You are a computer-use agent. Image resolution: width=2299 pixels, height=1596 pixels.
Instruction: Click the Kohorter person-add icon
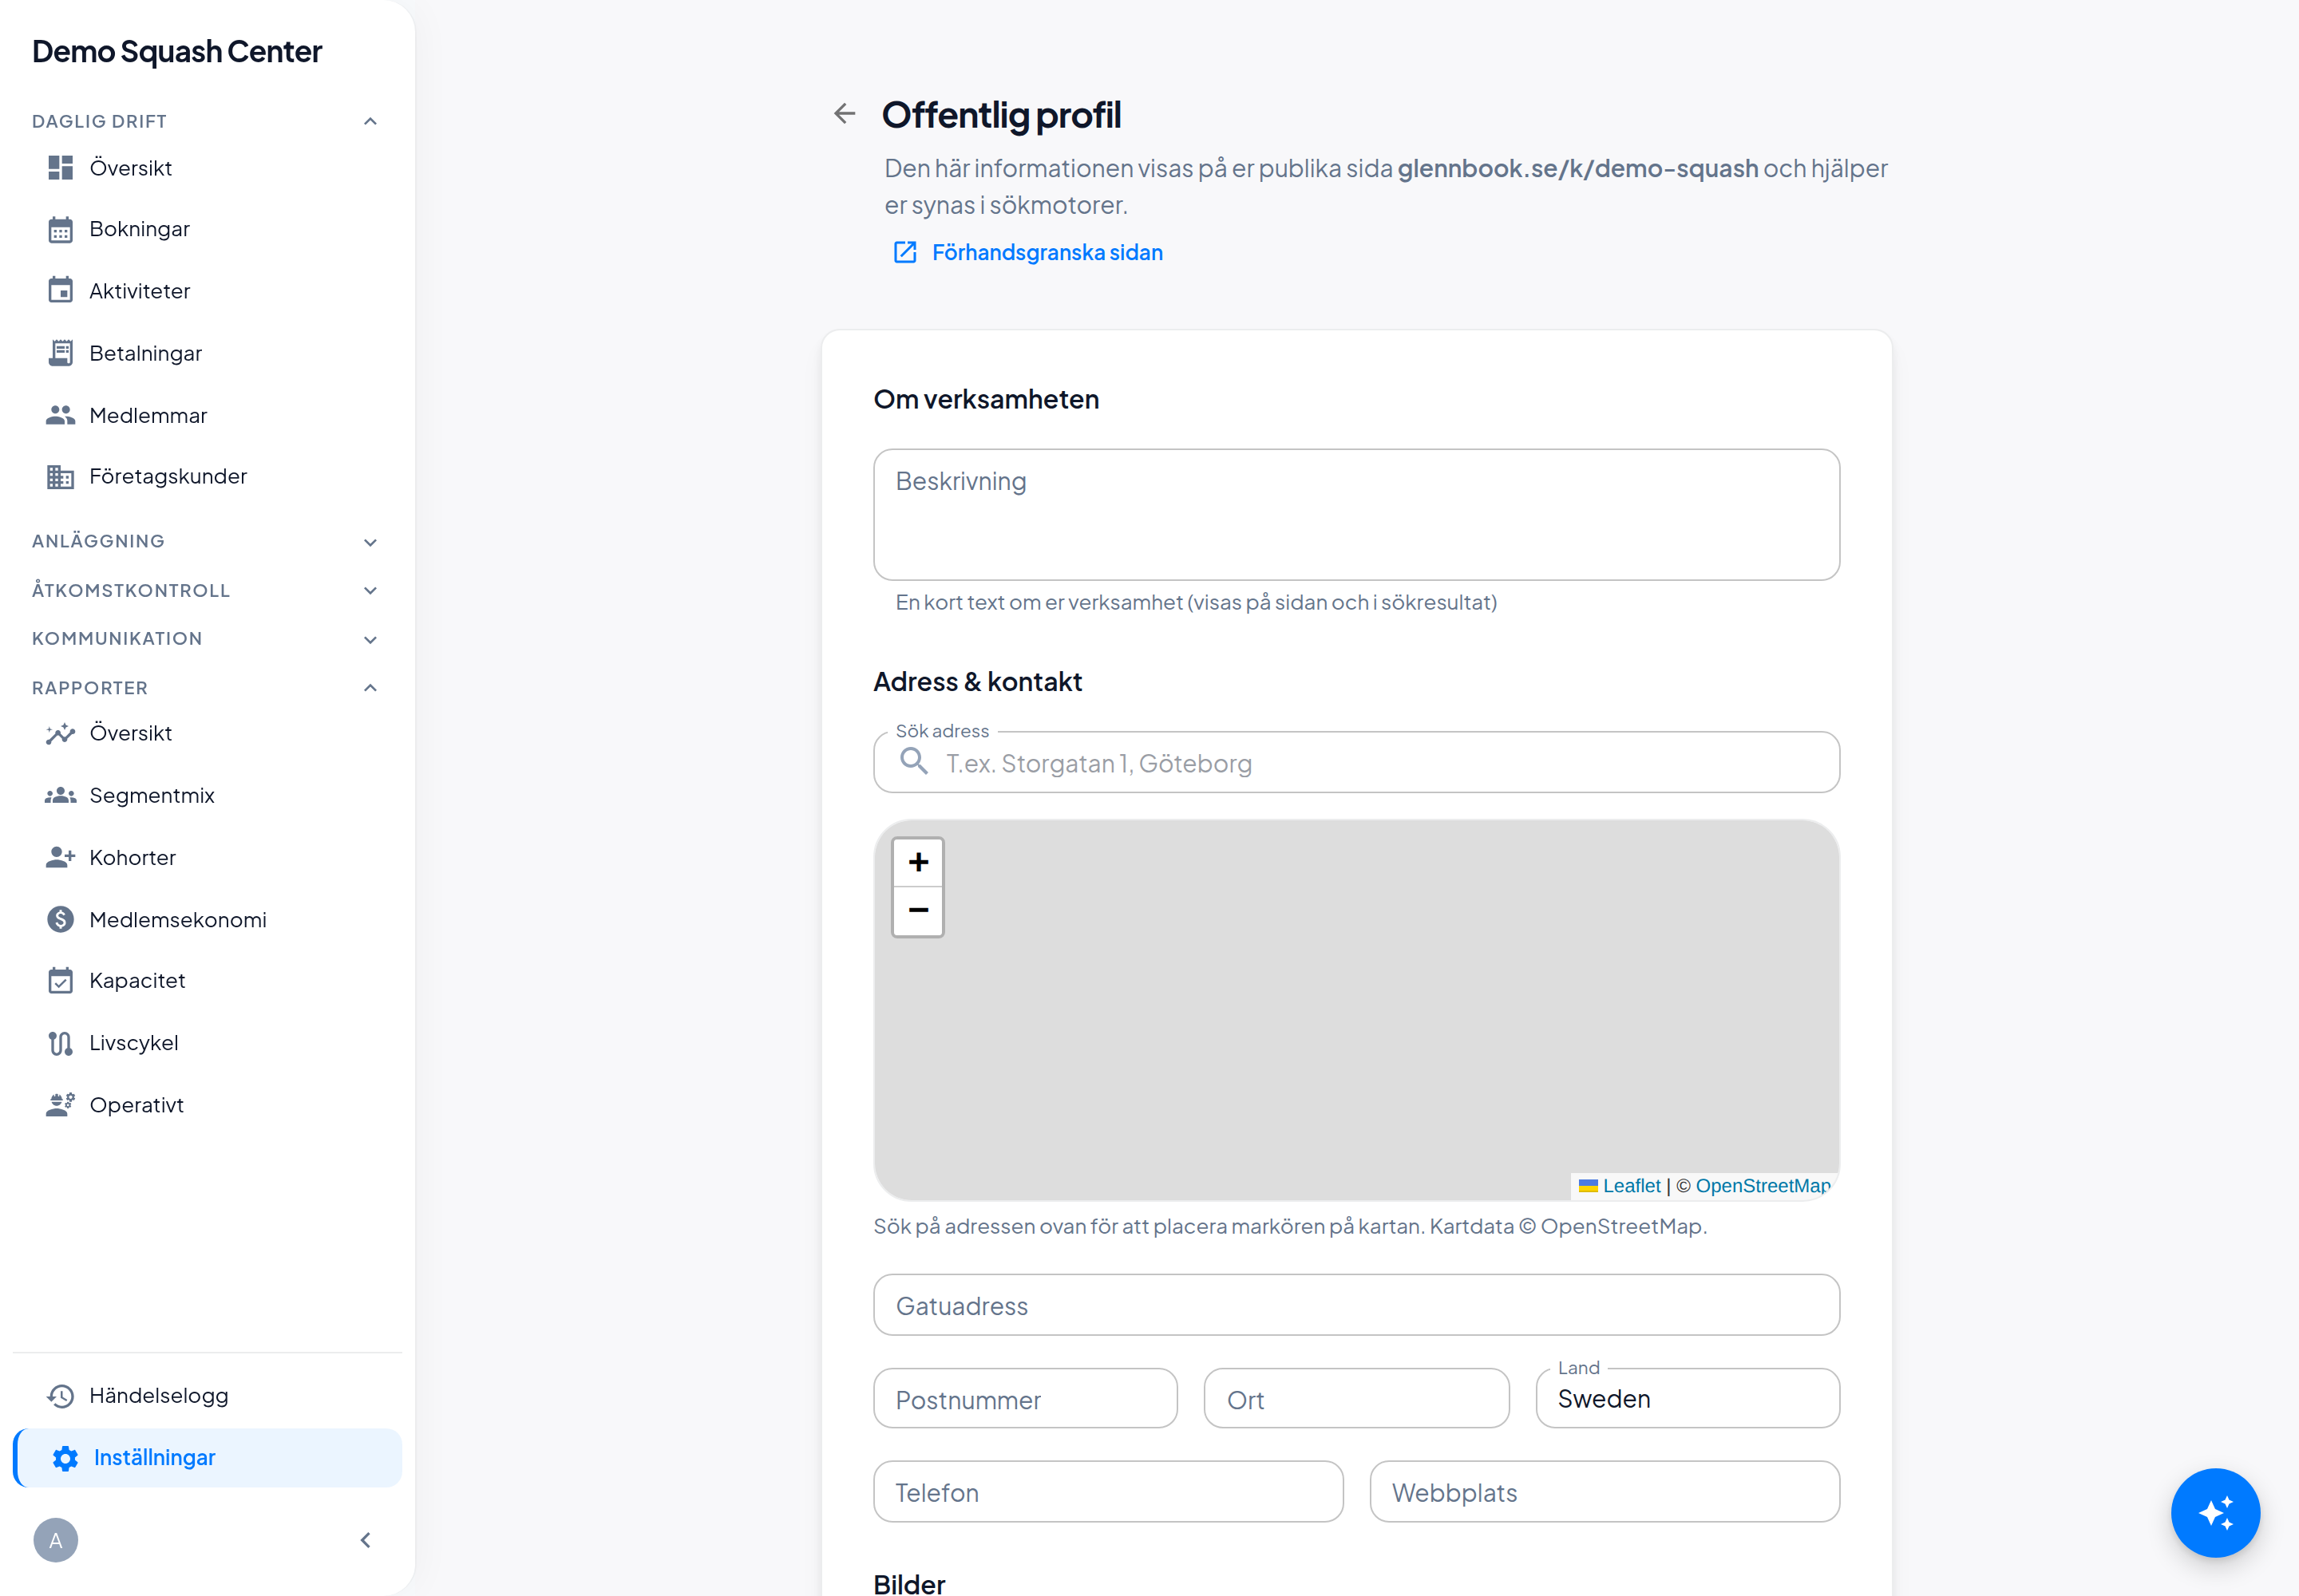point(60,857)
